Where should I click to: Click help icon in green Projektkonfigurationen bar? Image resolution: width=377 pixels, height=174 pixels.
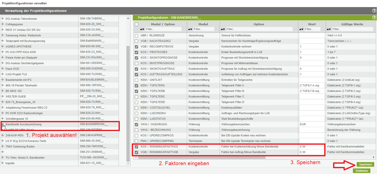pos(374,18)
